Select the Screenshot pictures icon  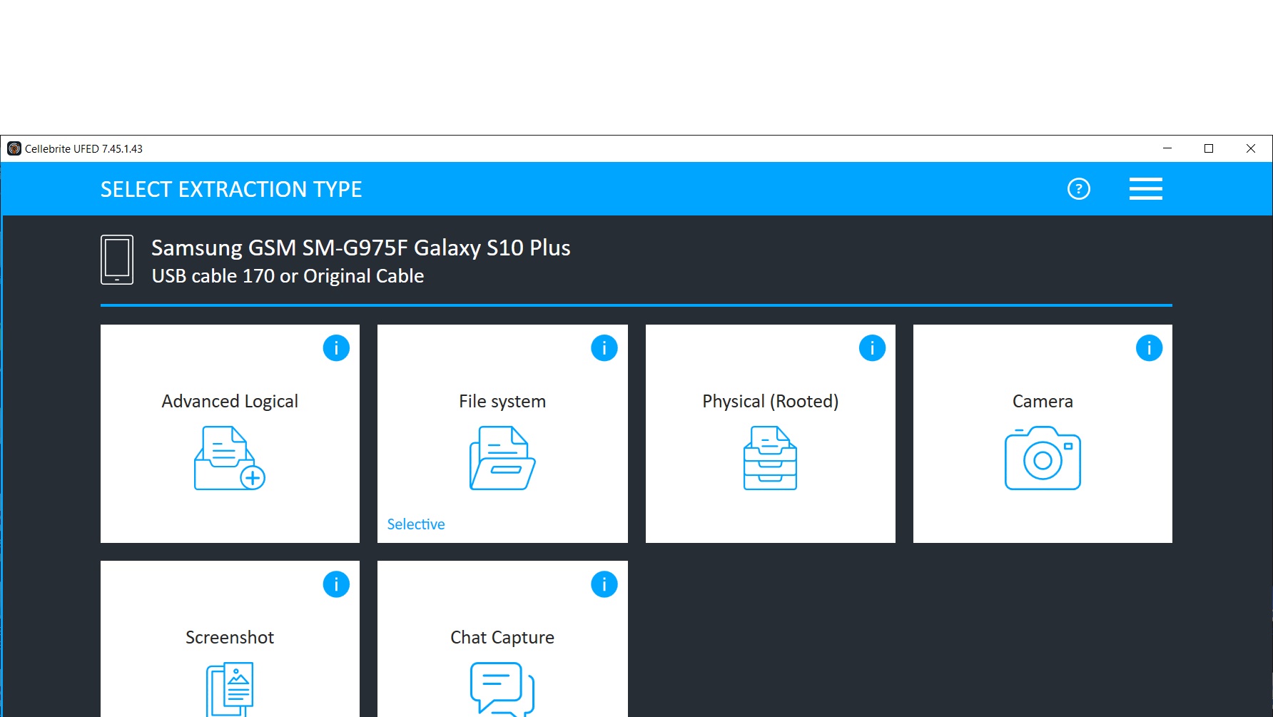tap(230, 689)
